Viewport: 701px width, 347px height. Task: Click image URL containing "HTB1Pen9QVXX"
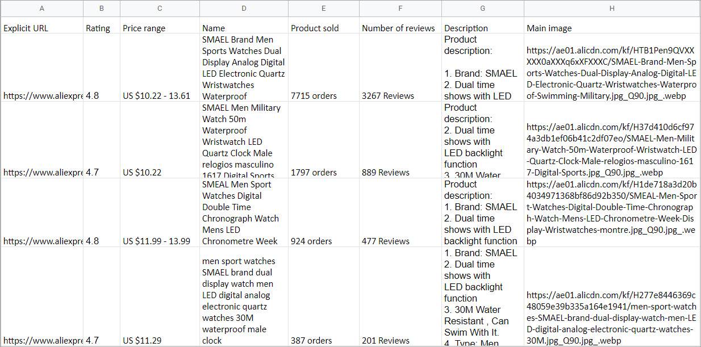point(612,68)
